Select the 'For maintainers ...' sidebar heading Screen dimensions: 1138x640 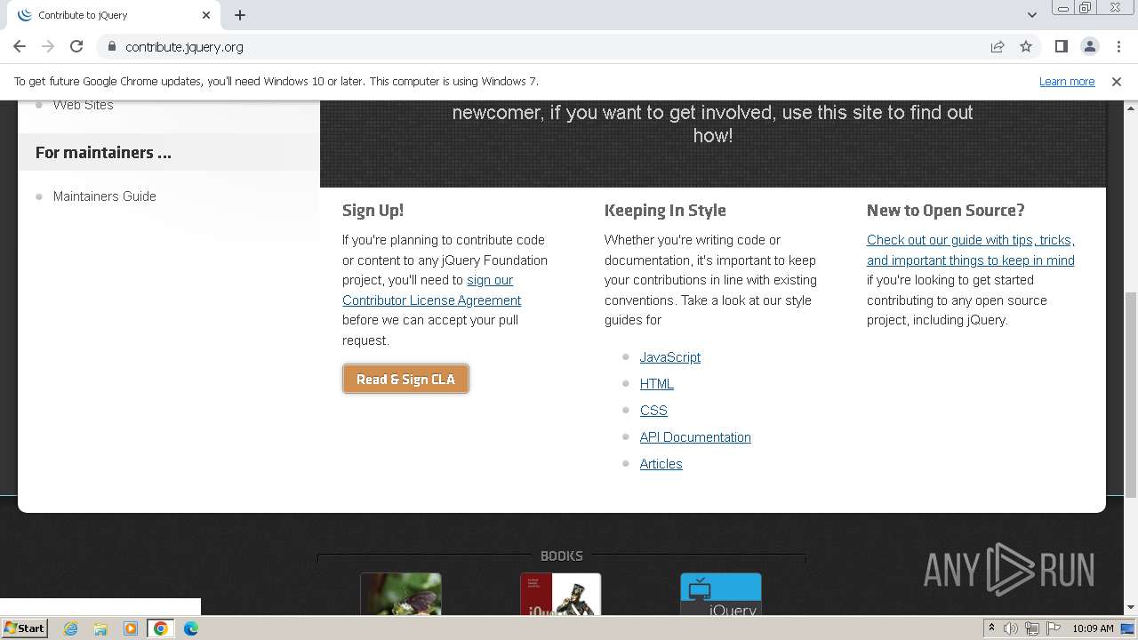[103, 152]
